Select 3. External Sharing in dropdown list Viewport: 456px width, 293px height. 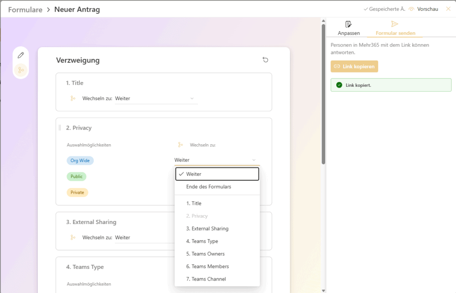(x=217, y=228)
